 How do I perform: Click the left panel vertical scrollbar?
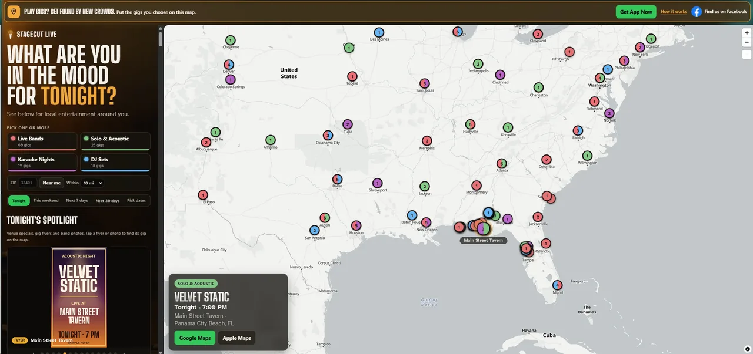[161, 40]
